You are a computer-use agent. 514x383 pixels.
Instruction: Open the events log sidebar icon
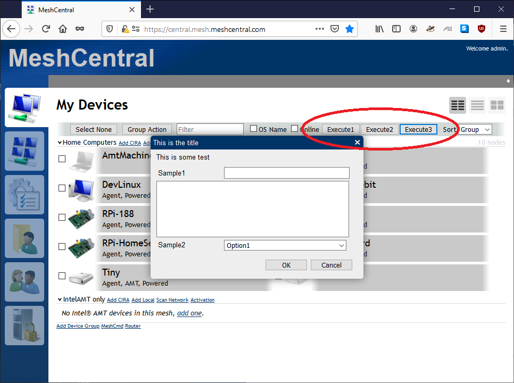(24, 195)
